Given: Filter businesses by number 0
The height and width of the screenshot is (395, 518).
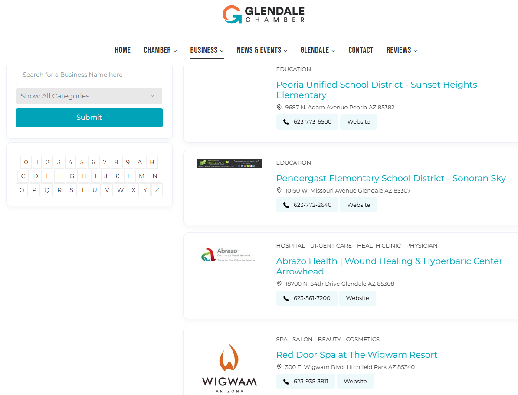Looking at the screenshot, I should point(26,162).
